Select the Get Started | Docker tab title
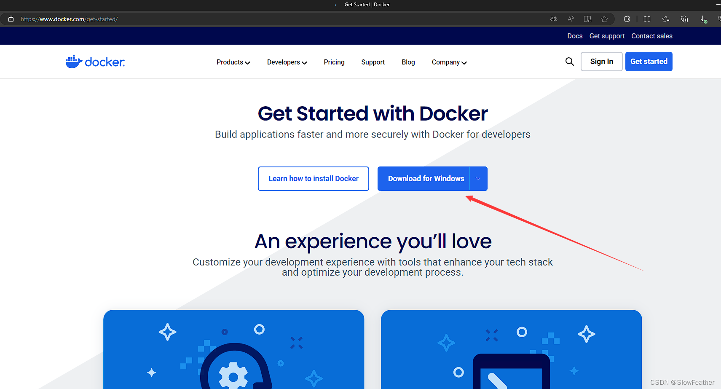 pyautogui.click(x=367, y=5)
